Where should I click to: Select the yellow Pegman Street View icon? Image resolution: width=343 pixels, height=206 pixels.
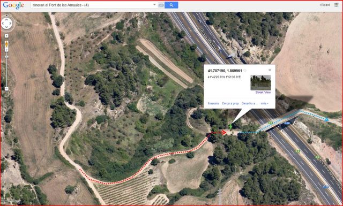point(6,44)
